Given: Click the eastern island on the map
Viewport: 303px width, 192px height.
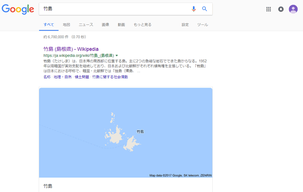Looking at the screenshot, I should (x=132, y=144).
